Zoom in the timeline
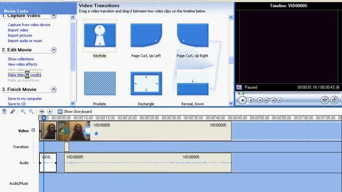The width and height of the screenshot is (342, 192). (23, 111)
